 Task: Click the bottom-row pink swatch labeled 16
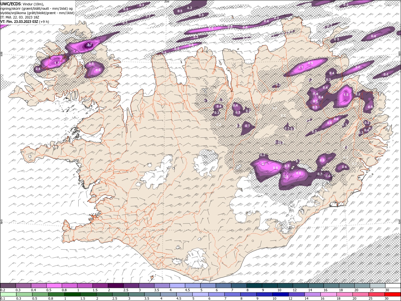(x=328, y=294)
